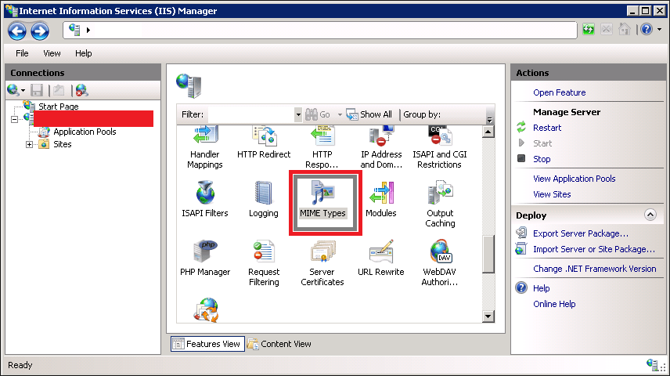
Task: Click the Refresh page toolbar icon
Action: coord(589,30)
